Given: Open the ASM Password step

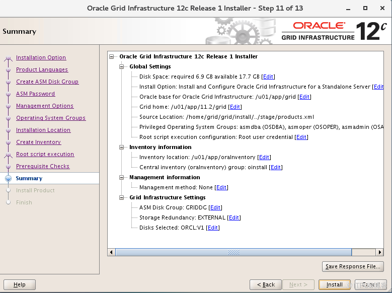Looking at the screenshot, I should (x=36, y=94).
